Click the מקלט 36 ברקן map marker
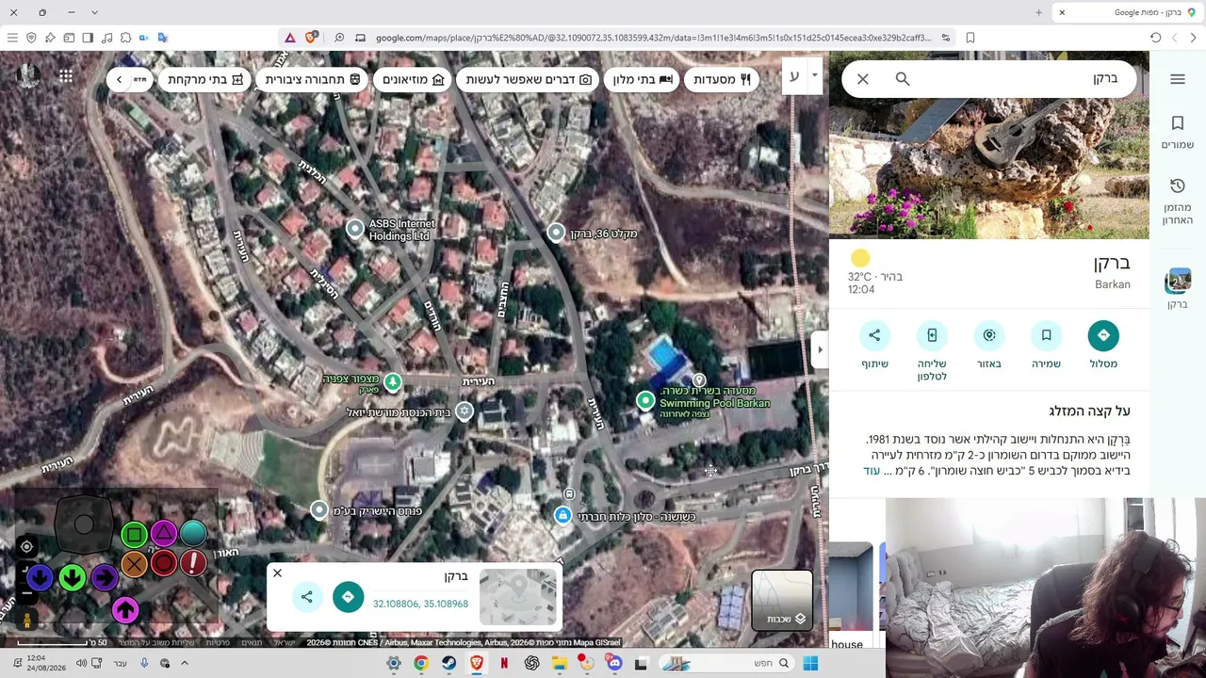This screenshot has width=1206, height=678. pos(556,233)
